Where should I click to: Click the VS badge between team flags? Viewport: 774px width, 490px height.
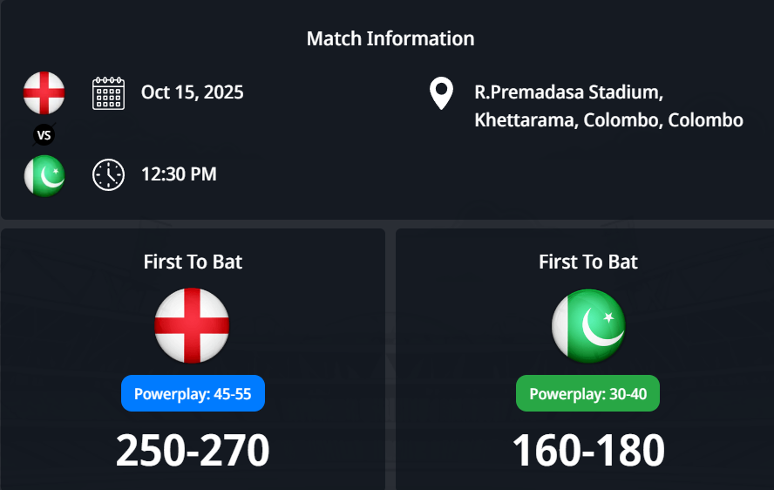44,134
